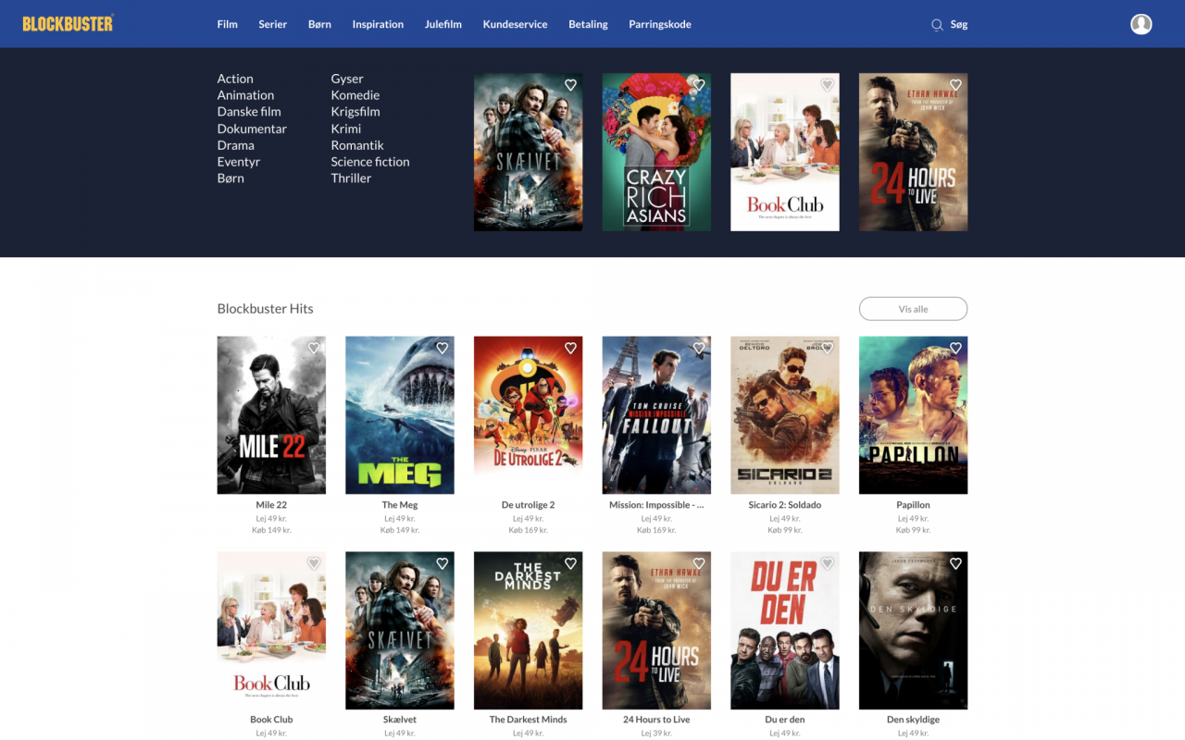The height and width of the screenshot is (740, 1185).
Task: Add The Darkest Minds to favorites
Action: click(570, 563)
